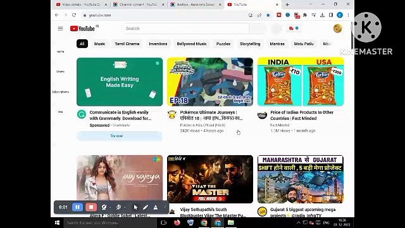Open the Pokémon Ultimate Journeys video title
This screenshot has height=228, width=405.
pos(211,115)
